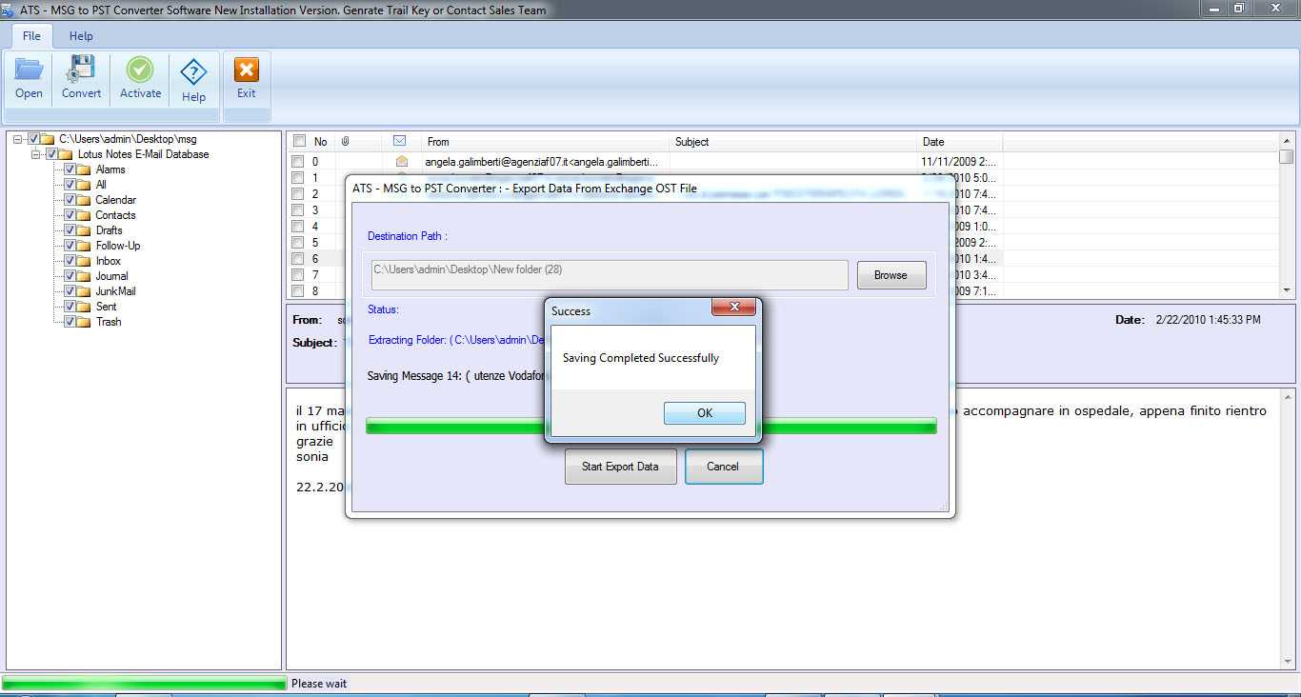This screenshot has height=697, width=1301.
Task: Toggle the Follow-Up folder checkbox
Action: (x=70, y=246)
